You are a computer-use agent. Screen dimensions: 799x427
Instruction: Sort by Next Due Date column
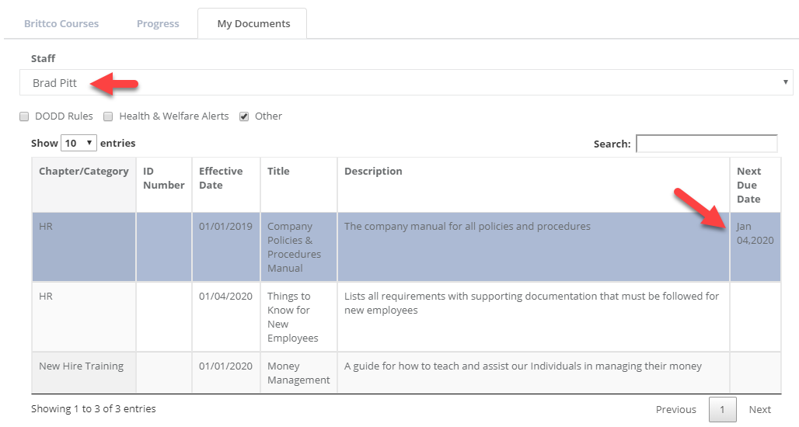click(x=749, y=185)
